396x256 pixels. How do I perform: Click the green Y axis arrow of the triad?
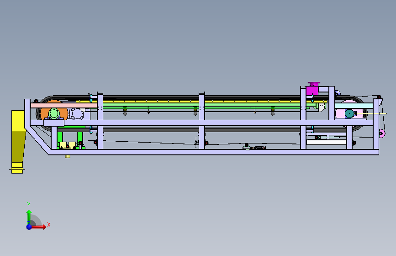point(29,217)
